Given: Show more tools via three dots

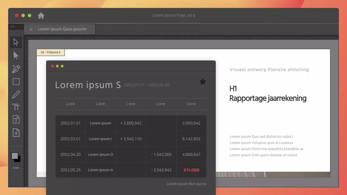Looking at the screenshot, I should click(x=16, y=168).
